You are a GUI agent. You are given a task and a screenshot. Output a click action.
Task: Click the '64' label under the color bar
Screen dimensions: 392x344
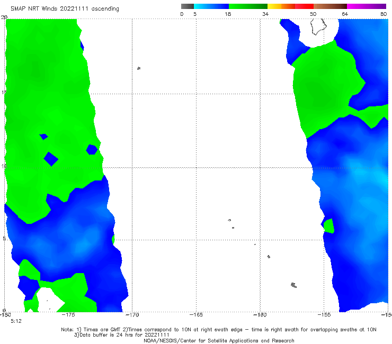coord(345,14)
